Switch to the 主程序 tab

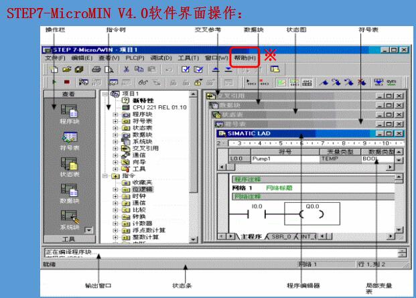(251, 236)
